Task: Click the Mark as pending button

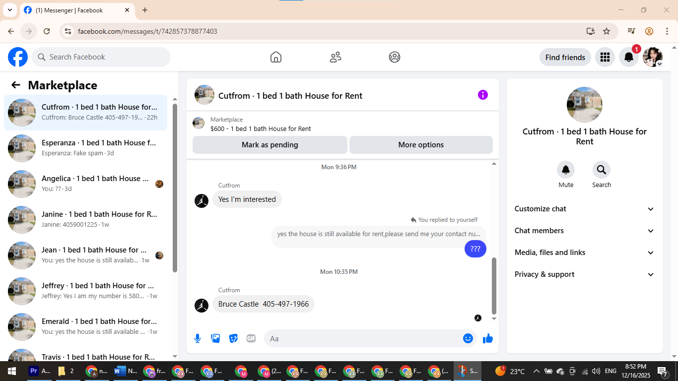Action: point(270,145)
